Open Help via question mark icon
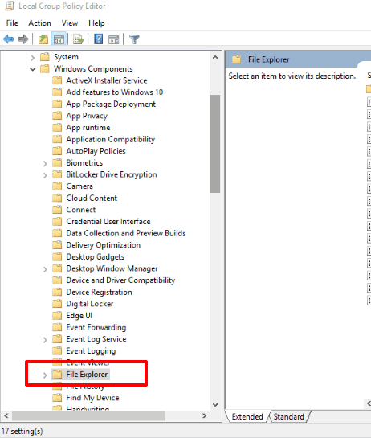This screenshot has width=371, height=438. (x=98, y=39)
